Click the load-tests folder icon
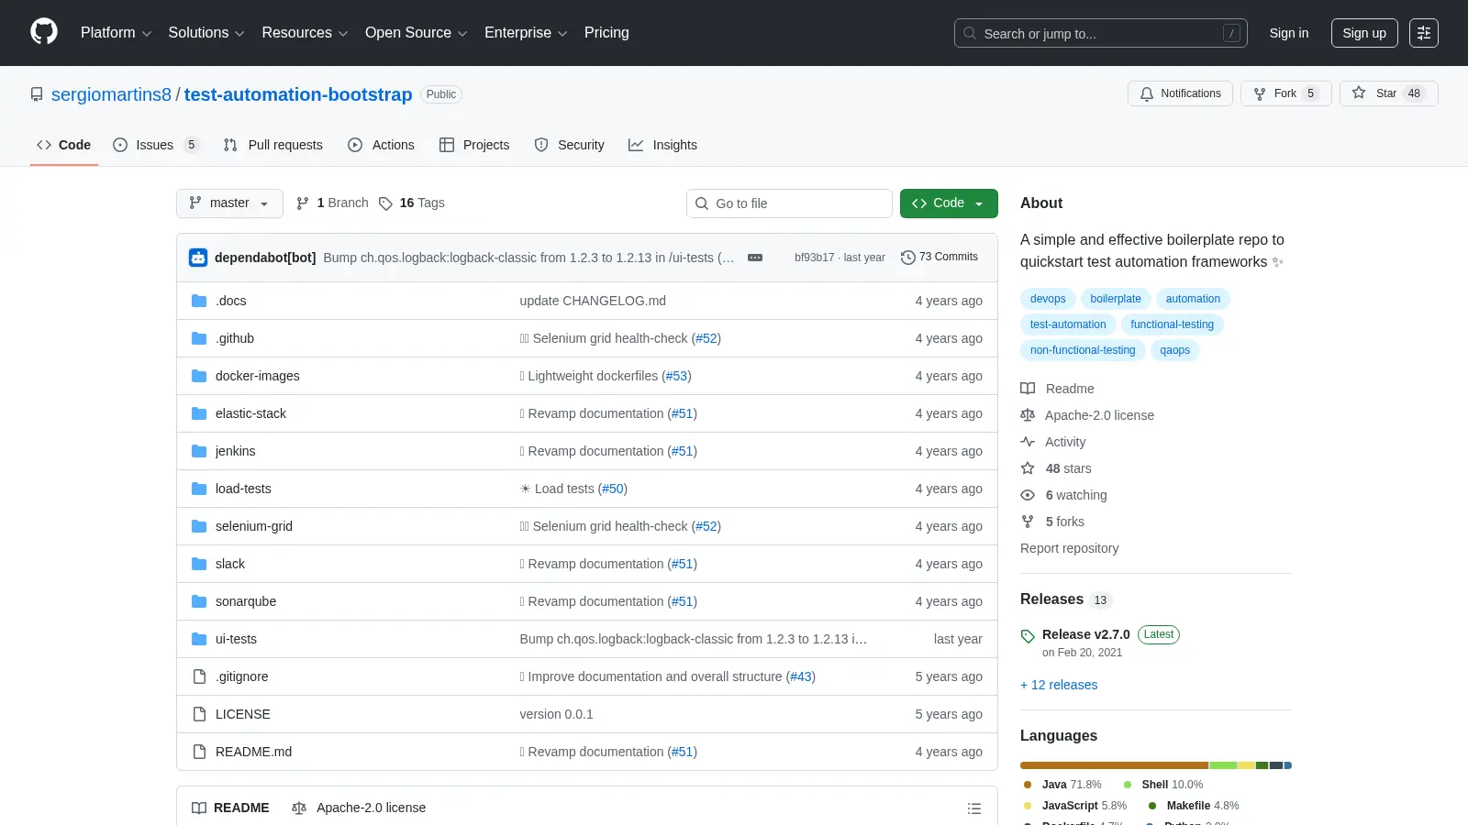Screen dimensions: 1468x825 coord(199,489)
